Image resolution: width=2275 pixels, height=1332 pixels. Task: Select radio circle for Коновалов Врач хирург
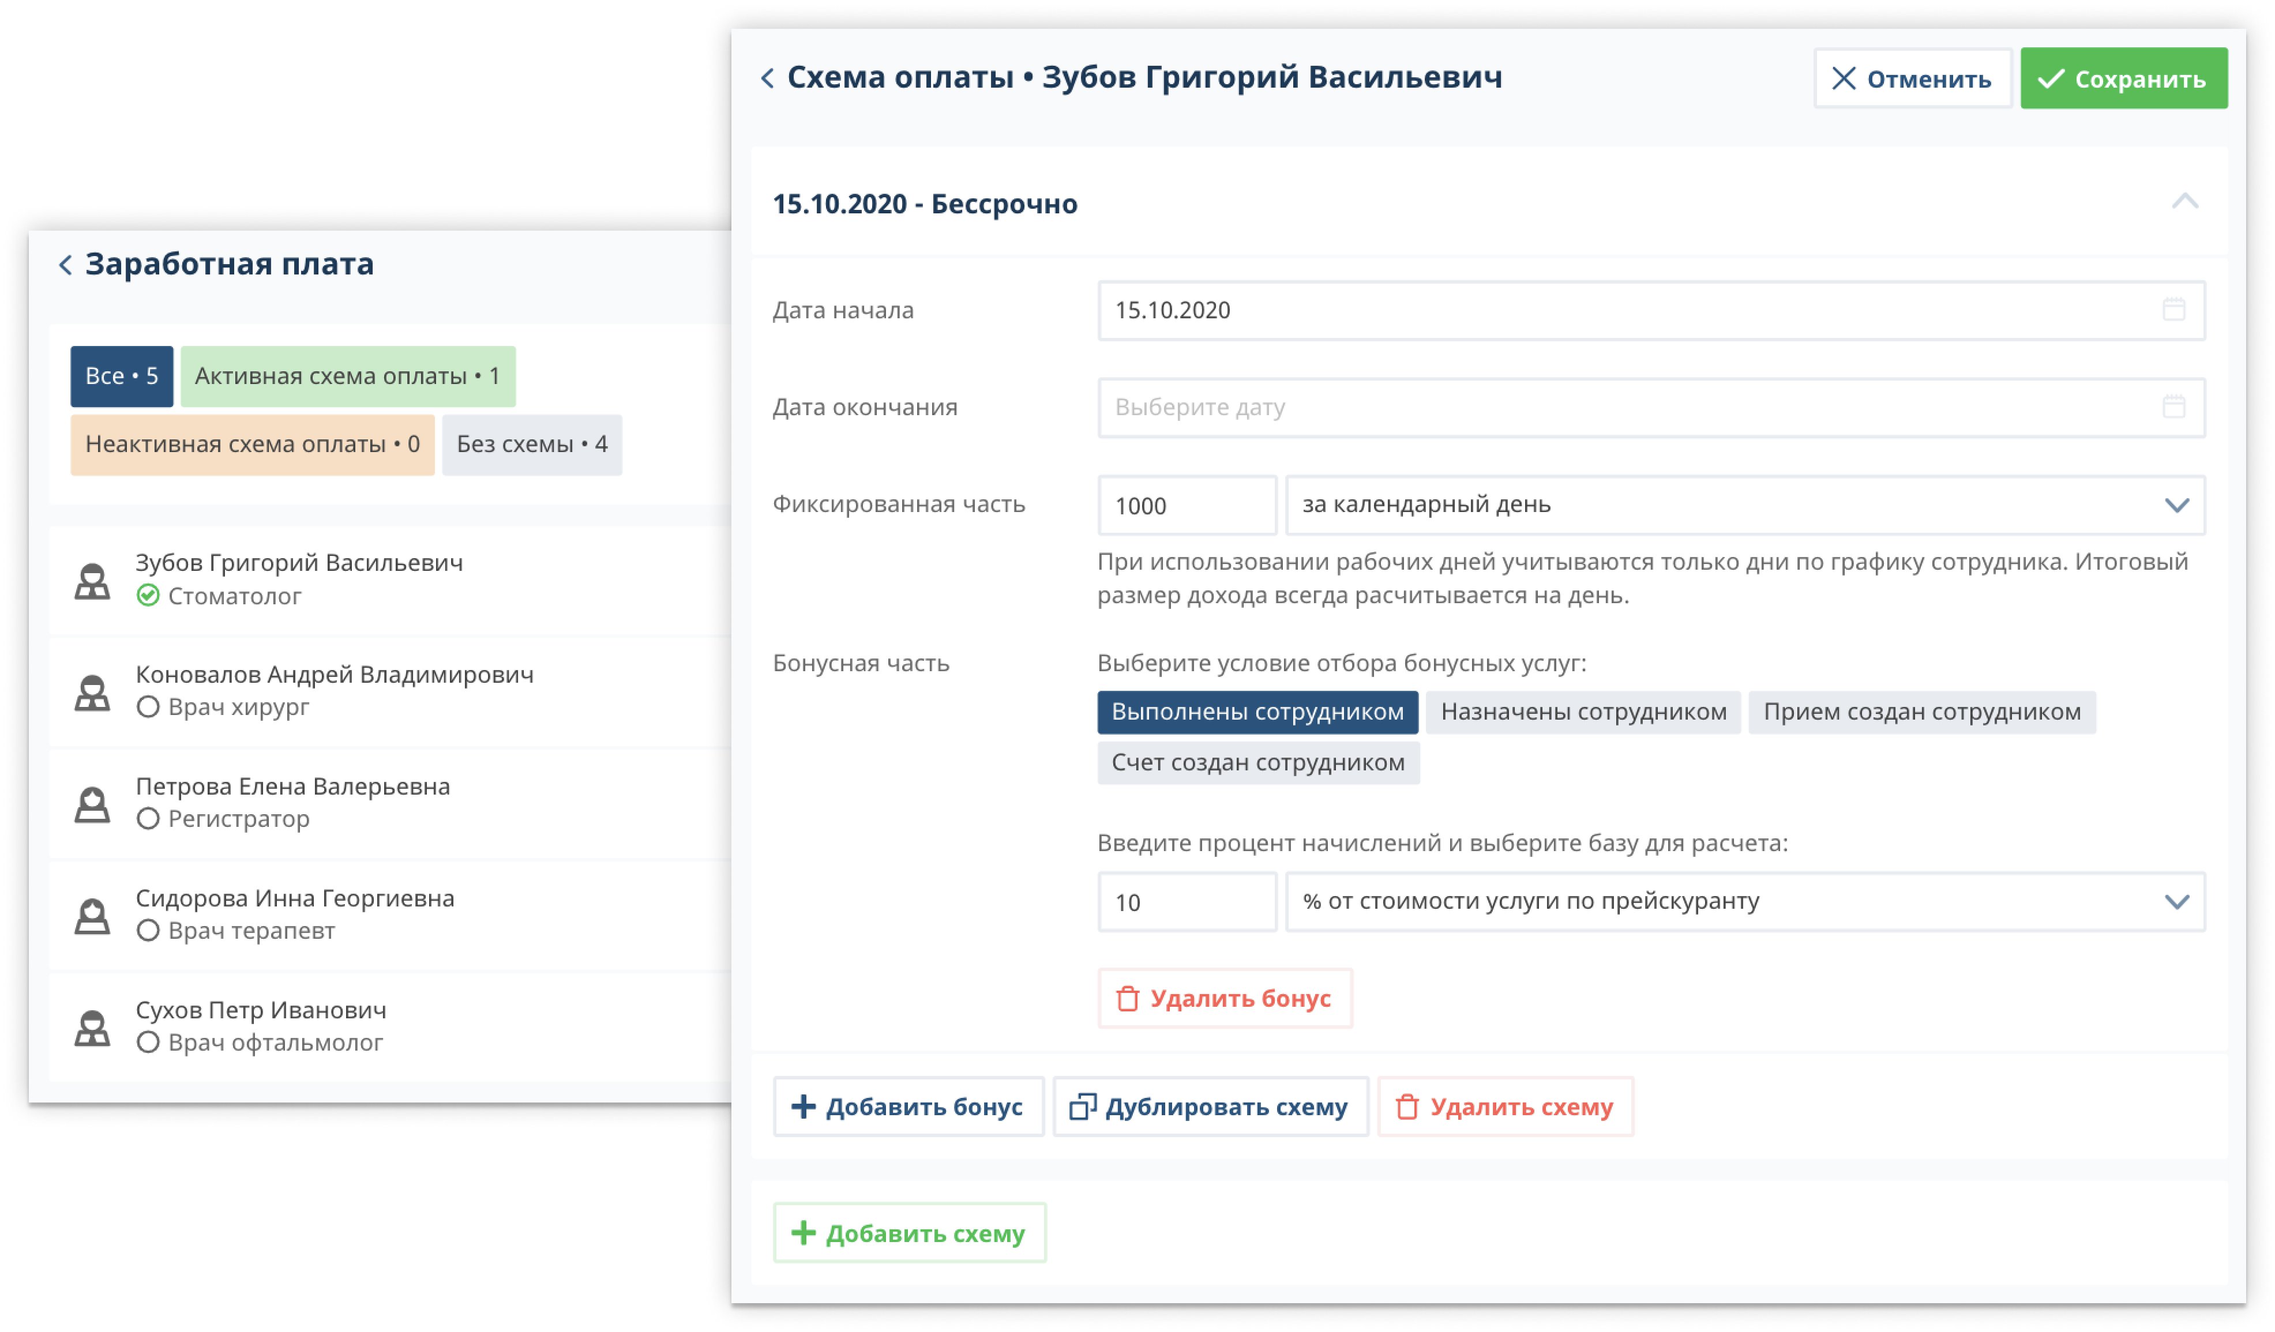148,706
